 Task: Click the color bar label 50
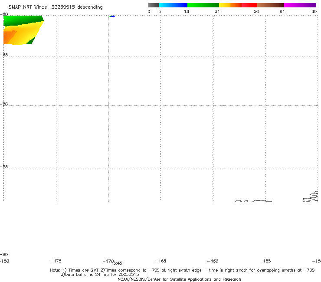(x=256, y=12)
